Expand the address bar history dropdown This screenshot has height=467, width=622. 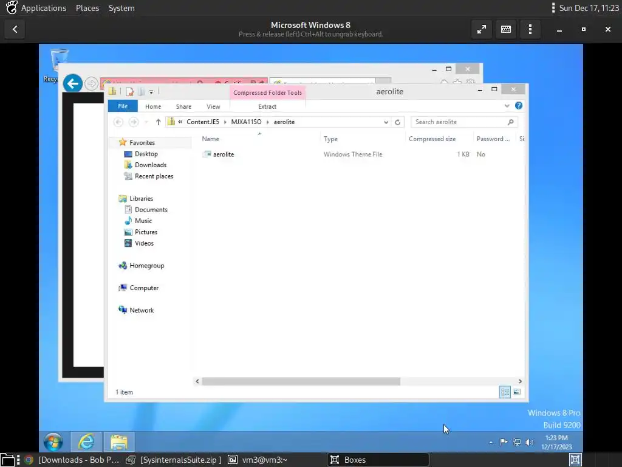386,122
